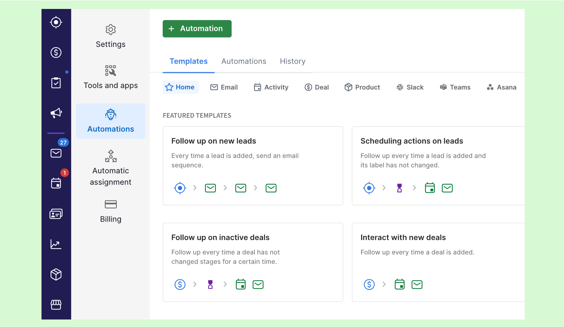Screen dimensions: 564x327
Task: Select the Deal template filter
Action: [x=316, y=87]
